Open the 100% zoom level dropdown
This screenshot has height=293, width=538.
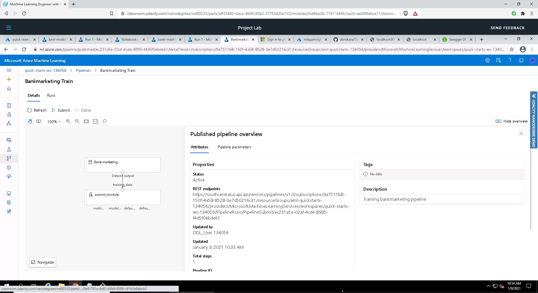tap(54, 122)
